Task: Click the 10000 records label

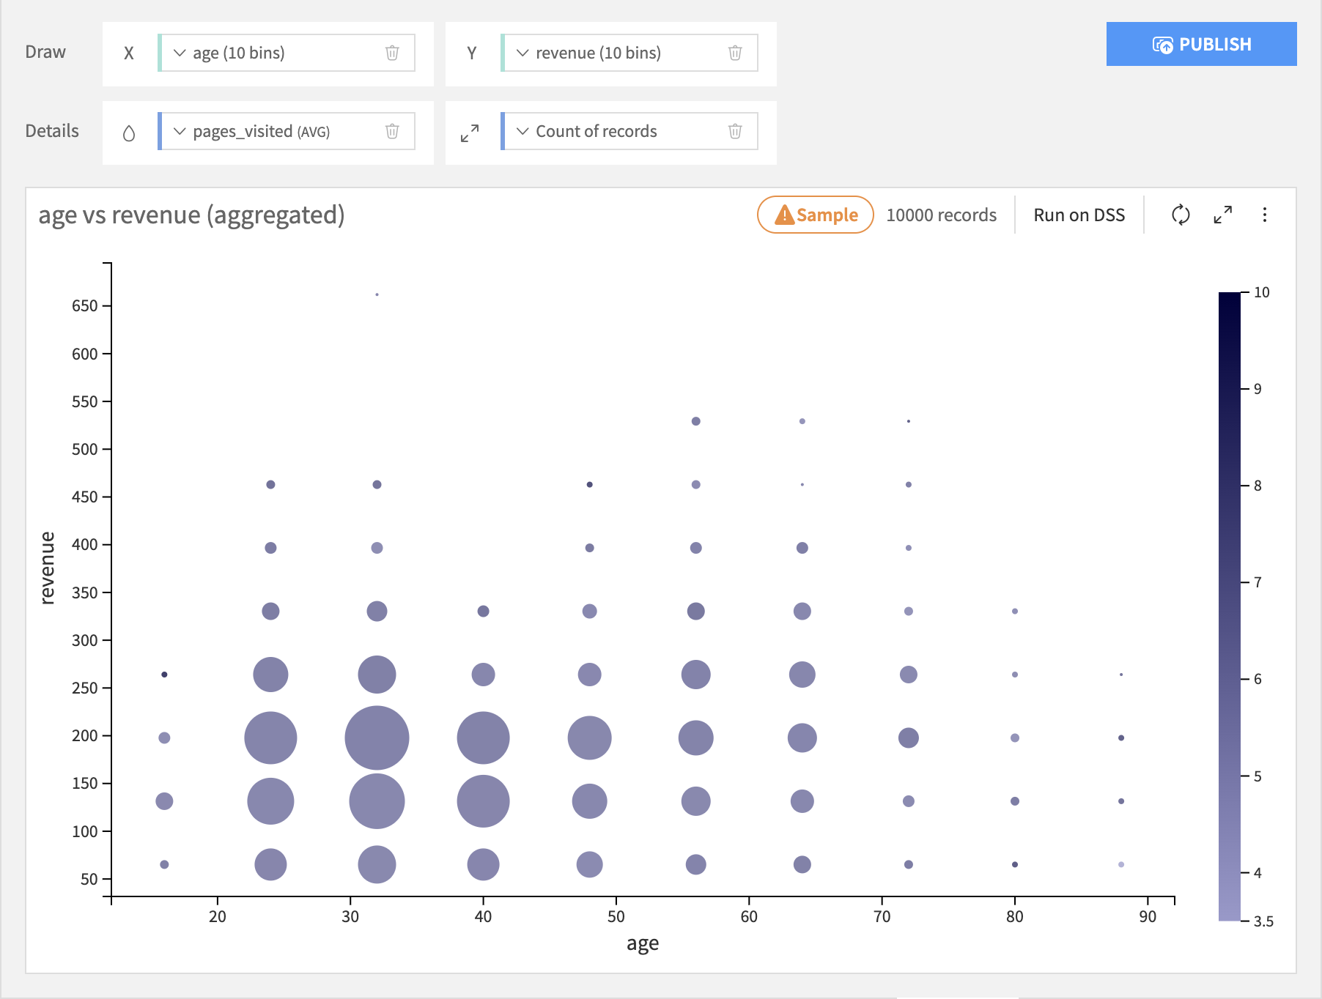Action: (x=941, y=215)
